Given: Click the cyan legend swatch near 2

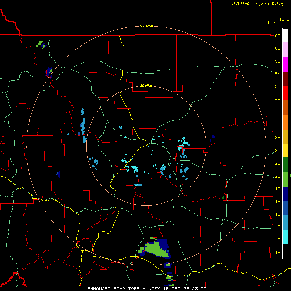Looking at the screenshot, I should click(x=286, y=237).
